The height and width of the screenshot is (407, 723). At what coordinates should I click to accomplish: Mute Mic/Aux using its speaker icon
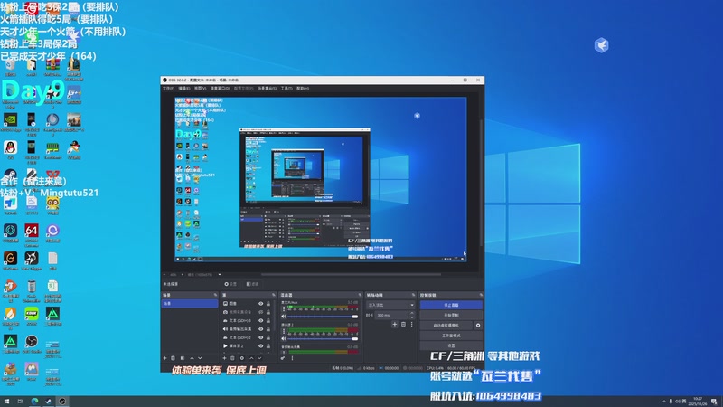[284, 317]
